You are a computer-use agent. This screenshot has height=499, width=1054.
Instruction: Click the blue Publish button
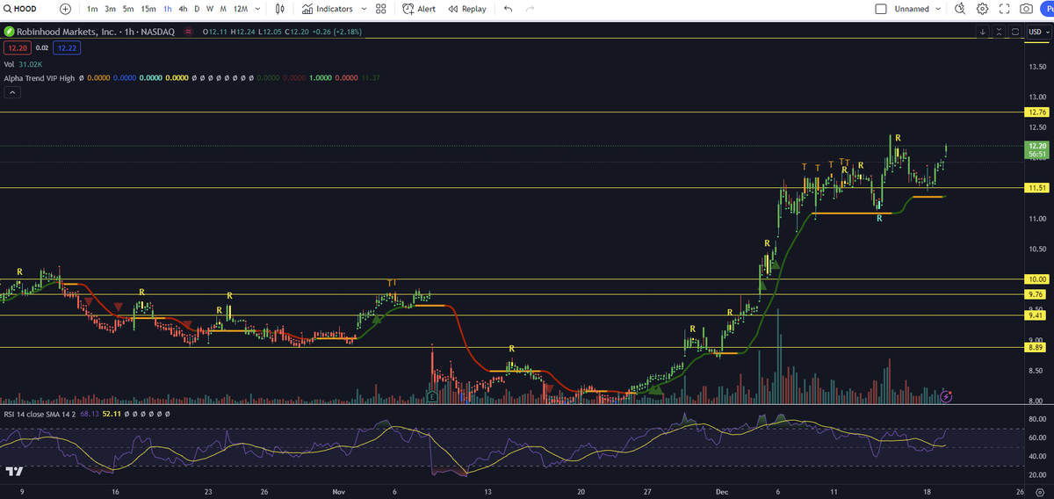click(x=1047, y=9)
